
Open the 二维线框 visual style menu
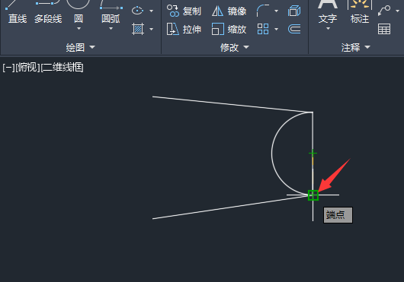coord(62,68)
